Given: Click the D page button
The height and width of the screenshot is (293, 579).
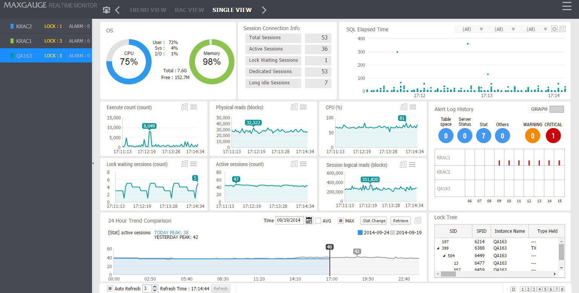Looking at the screenshot, I should (x=513, y=289).
